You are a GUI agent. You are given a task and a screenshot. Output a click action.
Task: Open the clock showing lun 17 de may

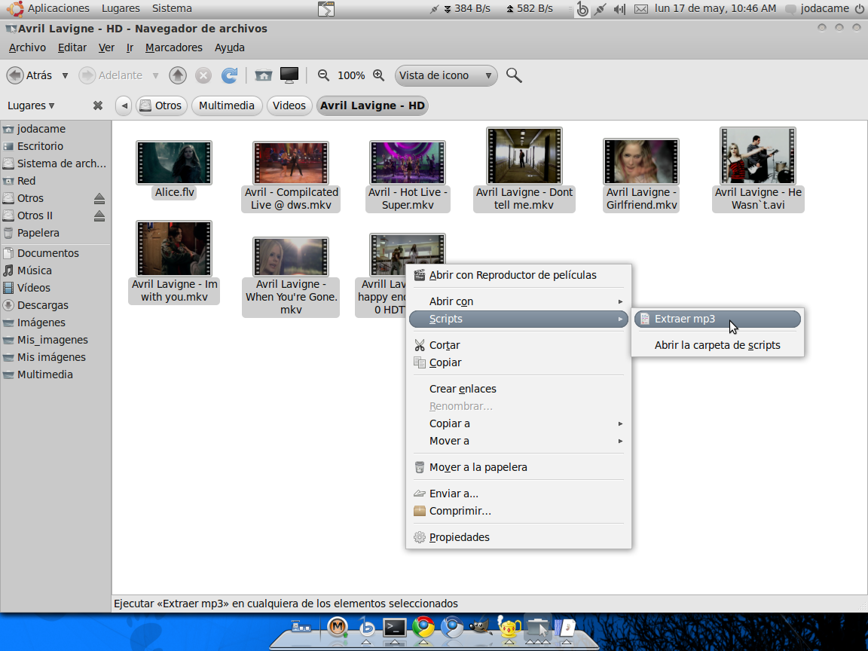[x=715, y=8]
